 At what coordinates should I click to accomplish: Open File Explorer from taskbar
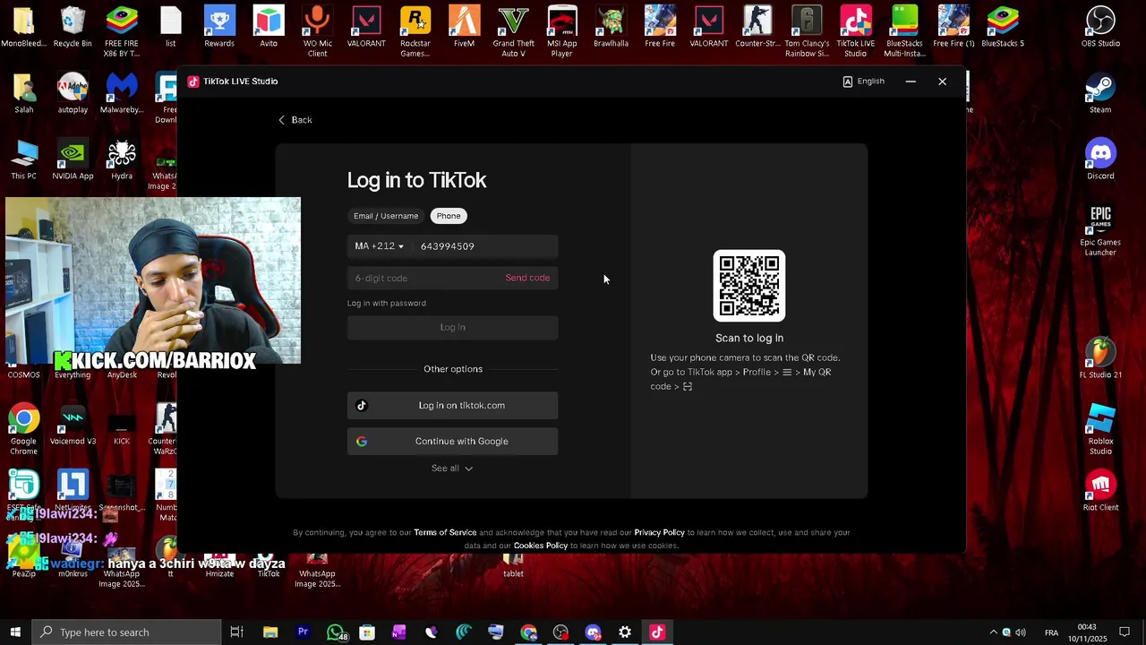tap(270, 632)
